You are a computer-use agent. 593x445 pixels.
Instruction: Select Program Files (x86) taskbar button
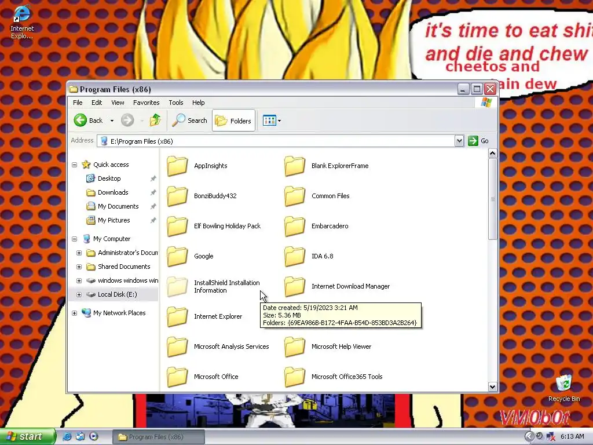(159, 437)
